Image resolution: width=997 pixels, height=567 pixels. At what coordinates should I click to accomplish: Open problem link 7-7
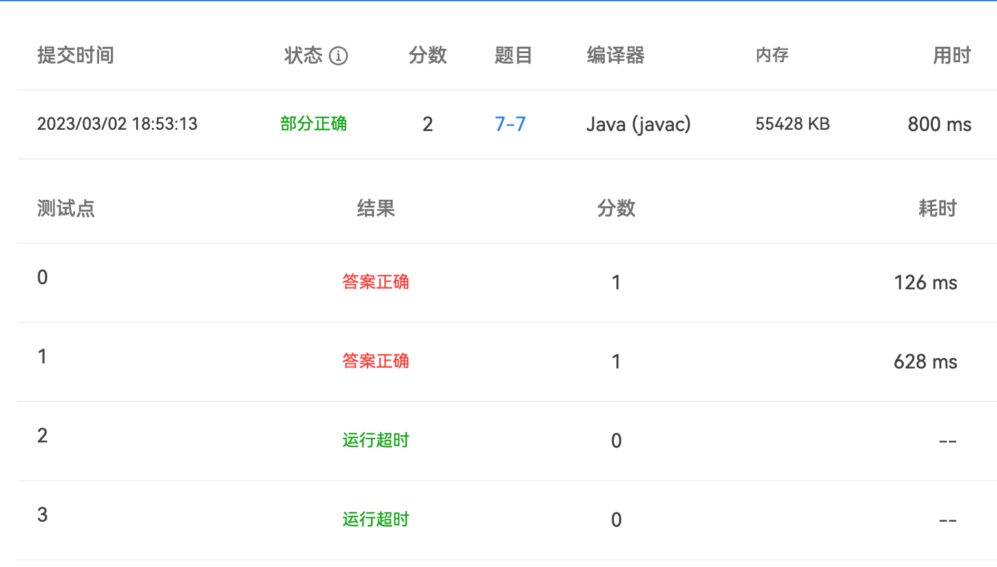pos(510,124)
